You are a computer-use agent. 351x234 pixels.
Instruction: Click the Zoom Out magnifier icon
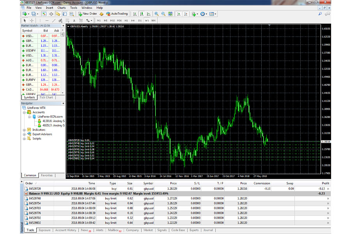[x=163, y=14]
